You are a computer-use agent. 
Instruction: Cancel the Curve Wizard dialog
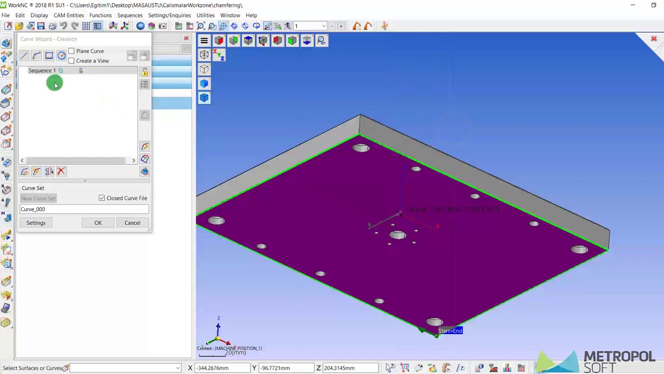pyautogui.click(x=132, y=223)
